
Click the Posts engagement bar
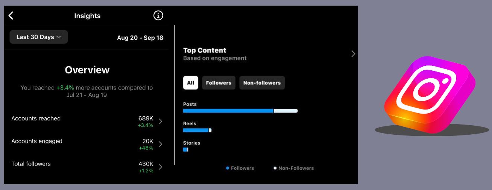[240, 111]
